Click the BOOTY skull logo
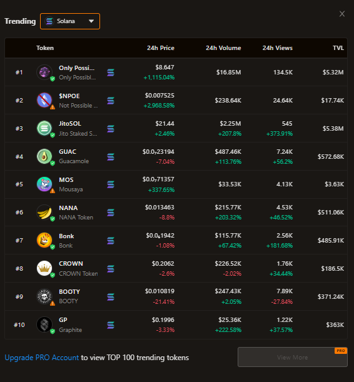354x382 pixels. point(44,296)
